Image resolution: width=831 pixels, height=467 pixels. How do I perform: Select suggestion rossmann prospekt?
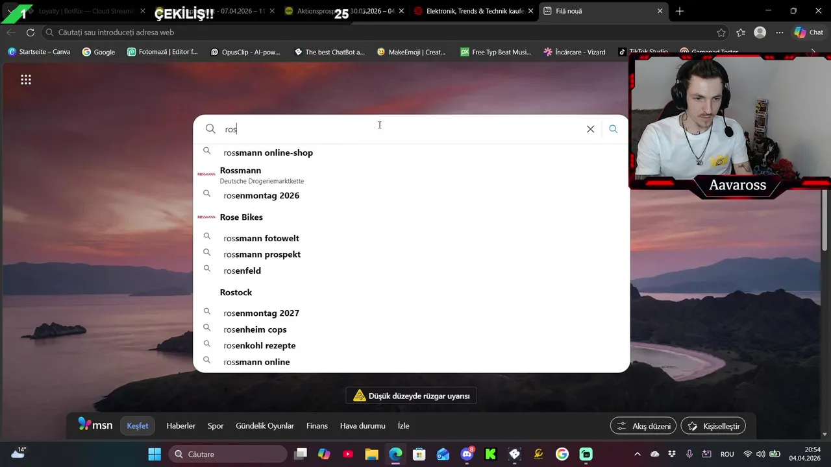coord(412,254)
